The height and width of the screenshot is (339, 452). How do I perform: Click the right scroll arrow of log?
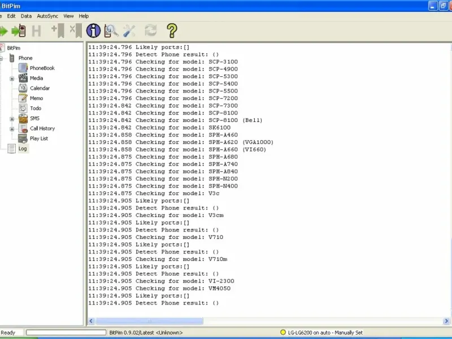(x=446, y=321)
